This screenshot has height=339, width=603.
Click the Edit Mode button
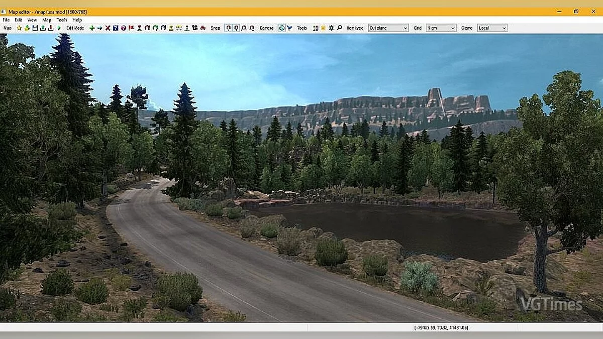74,28
